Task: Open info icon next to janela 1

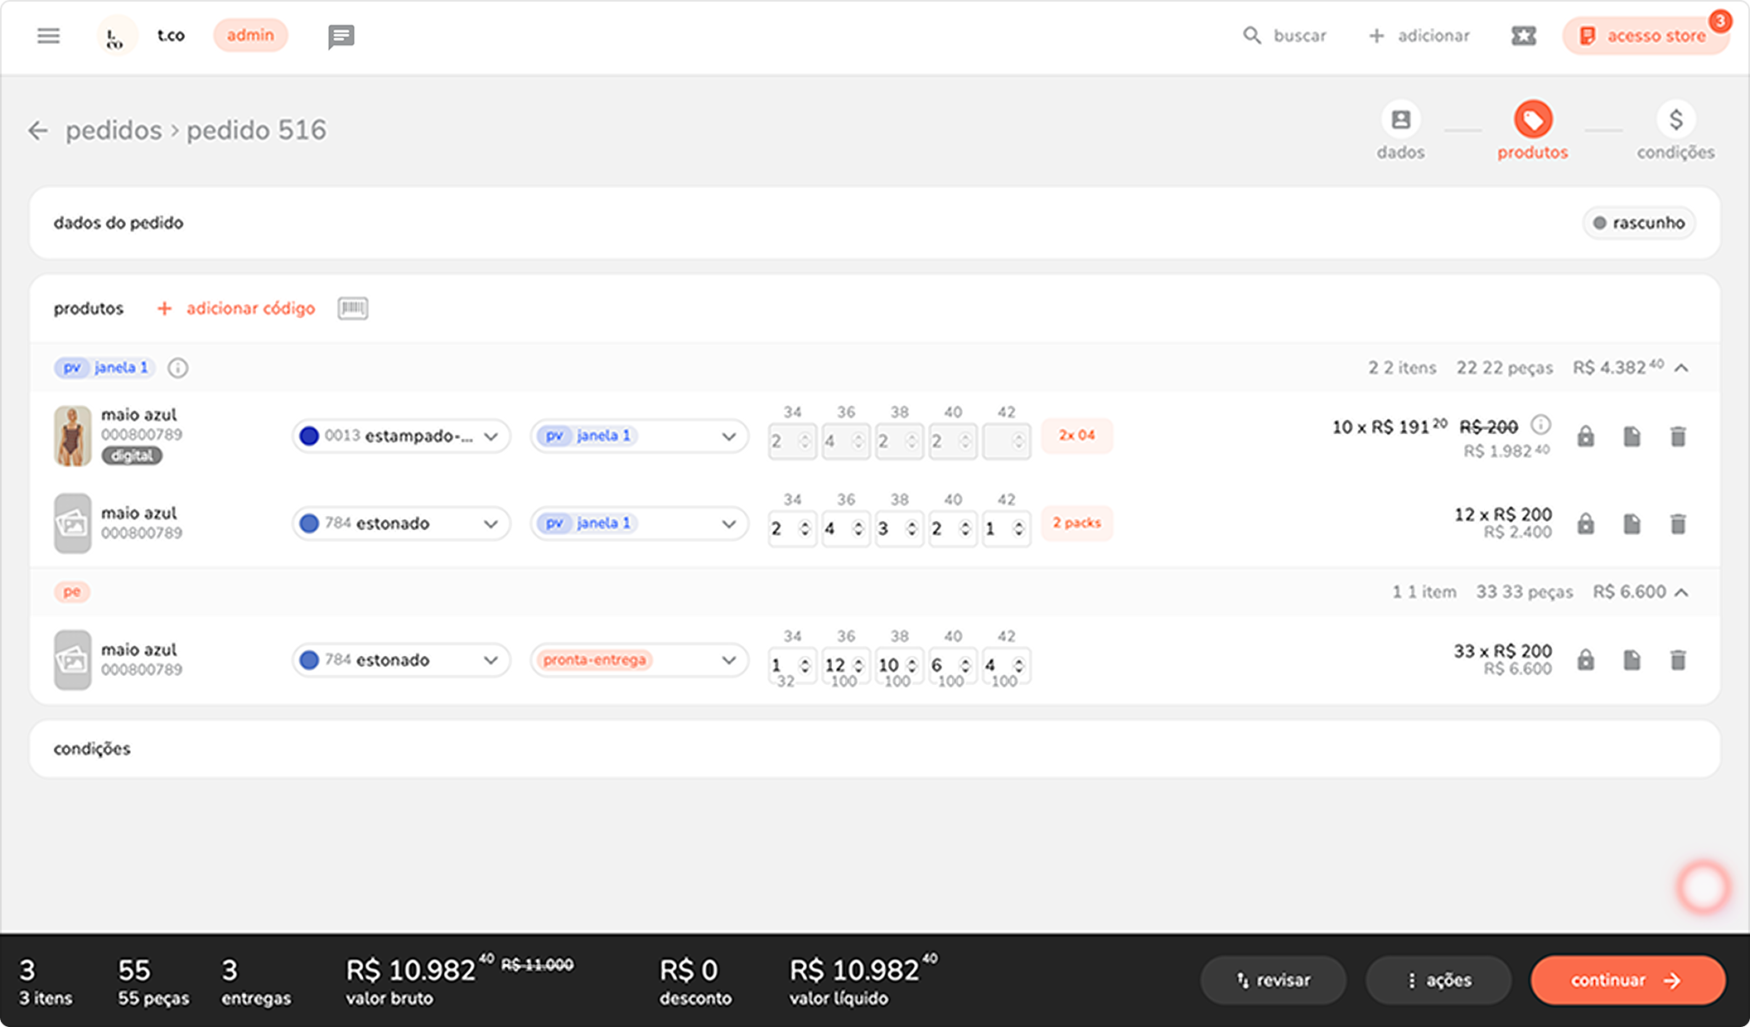Action: (x=177, y=368)
